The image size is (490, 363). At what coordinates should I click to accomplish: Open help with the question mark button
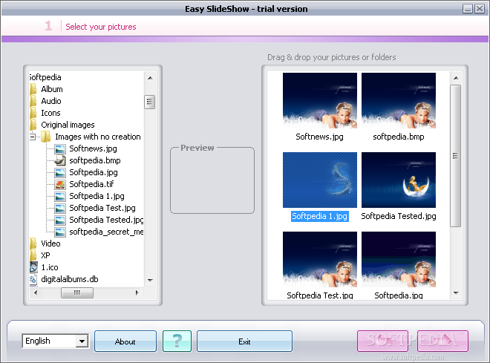177,341
